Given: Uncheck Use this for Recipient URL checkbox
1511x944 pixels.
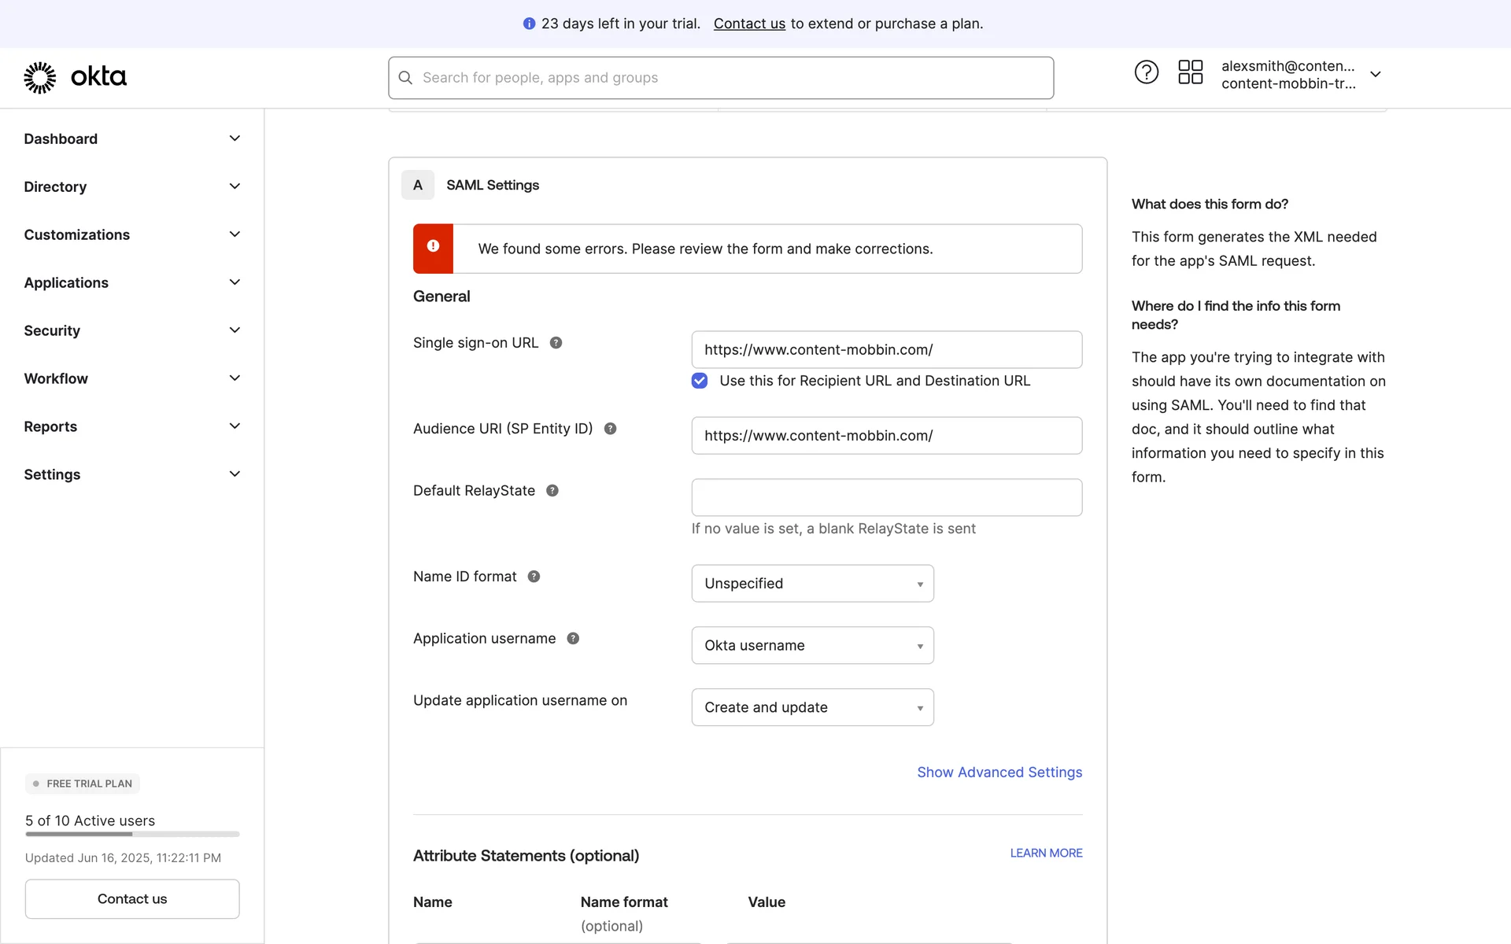Looking at the screenshot, I should pyautogui.click(x=700, y=381).
